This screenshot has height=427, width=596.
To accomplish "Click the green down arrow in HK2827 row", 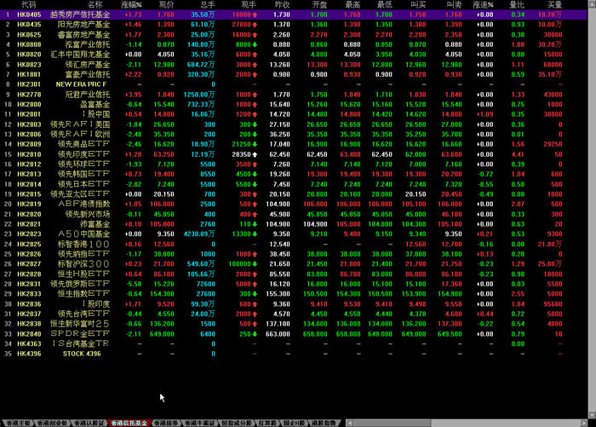I will pyautogui.click(x=256, y=264).
